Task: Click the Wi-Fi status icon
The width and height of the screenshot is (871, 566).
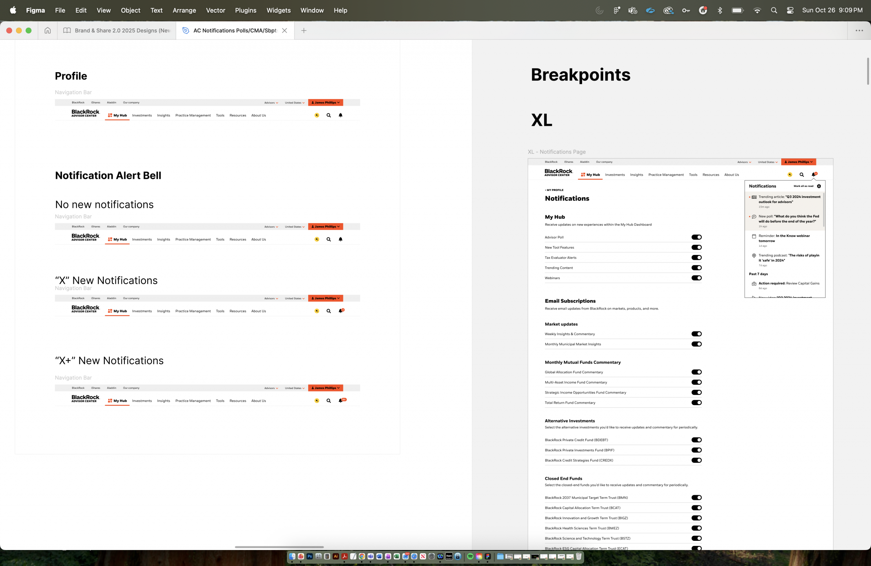Action: [x=757, y=10]
